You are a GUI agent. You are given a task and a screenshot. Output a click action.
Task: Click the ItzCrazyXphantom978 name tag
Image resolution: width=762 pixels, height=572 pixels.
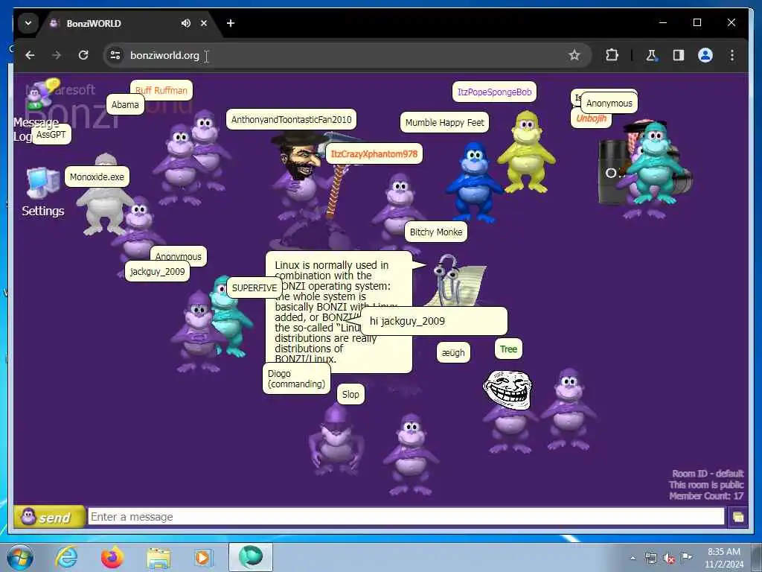pos(374,153)
